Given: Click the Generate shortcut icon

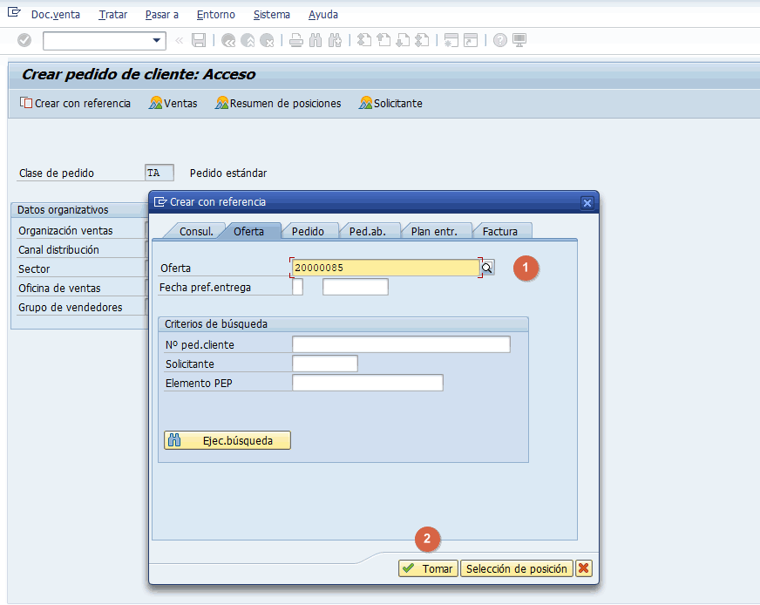Looking at the screenshot, I should (471, 40).
